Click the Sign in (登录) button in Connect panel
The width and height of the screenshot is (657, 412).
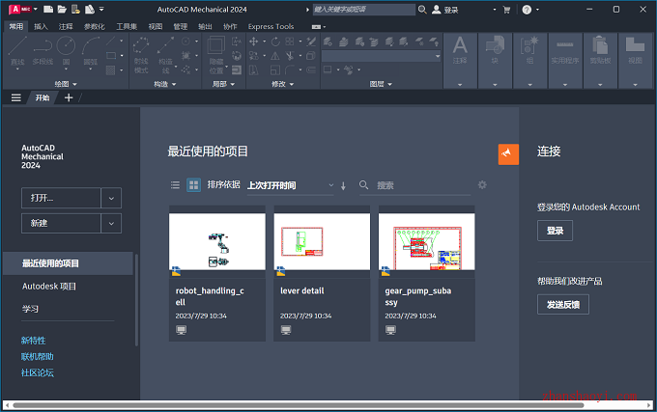555,231
